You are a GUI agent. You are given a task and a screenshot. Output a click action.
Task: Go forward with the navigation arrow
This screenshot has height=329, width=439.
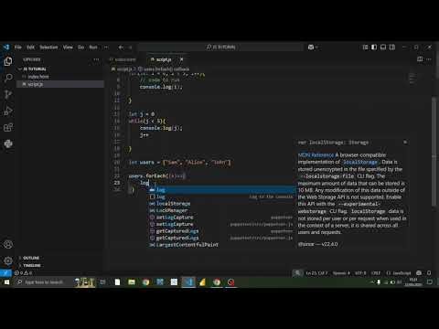pos(130,48)
